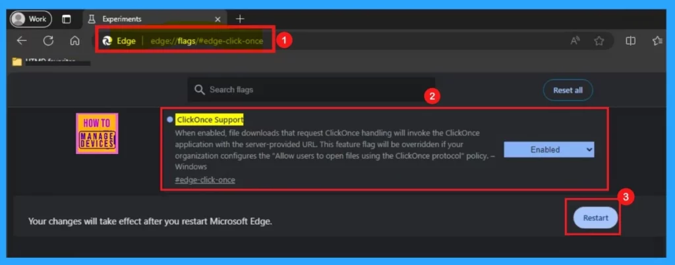Screen dimensions: 675x265
Task: Click the Search flags field
Action: point(311,90)
